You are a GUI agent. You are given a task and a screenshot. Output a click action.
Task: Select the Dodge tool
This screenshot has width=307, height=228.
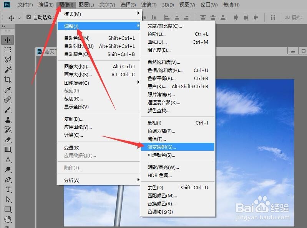(x=7, y=169)
